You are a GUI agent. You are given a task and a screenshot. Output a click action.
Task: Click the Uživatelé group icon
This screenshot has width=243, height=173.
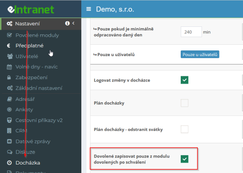(x=10, y=56)
